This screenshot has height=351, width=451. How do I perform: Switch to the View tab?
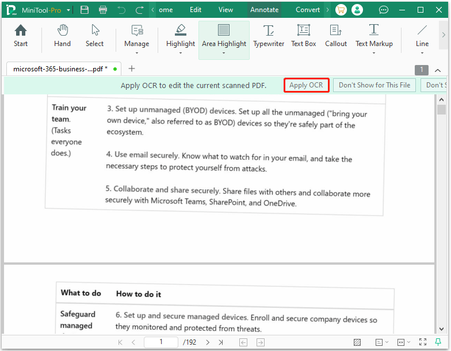[225, 10]
